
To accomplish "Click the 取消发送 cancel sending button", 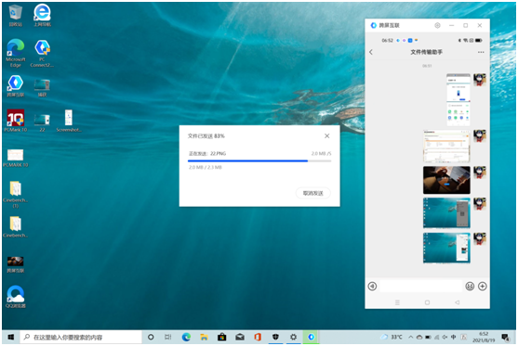I will [312, 193].
